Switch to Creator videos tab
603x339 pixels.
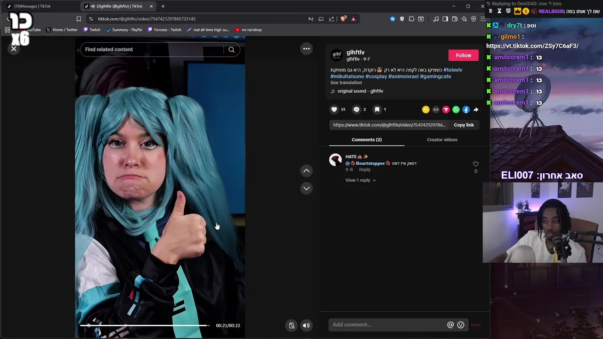coord(442,140)
